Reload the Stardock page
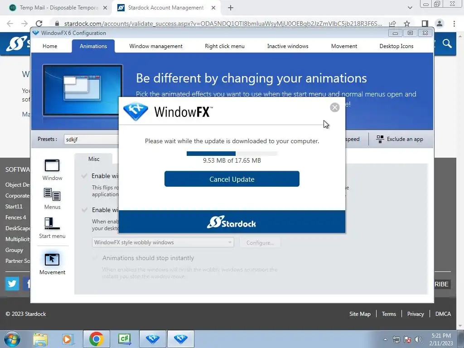 [x=39, y=24]
